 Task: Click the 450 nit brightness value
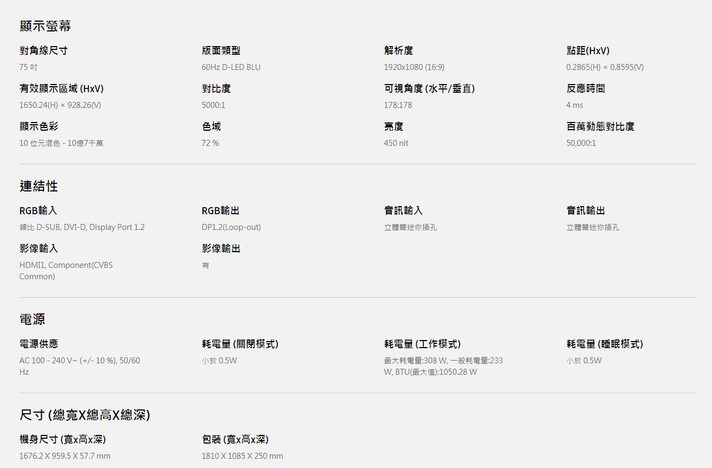pyautogui.click(x=396, y=143)
